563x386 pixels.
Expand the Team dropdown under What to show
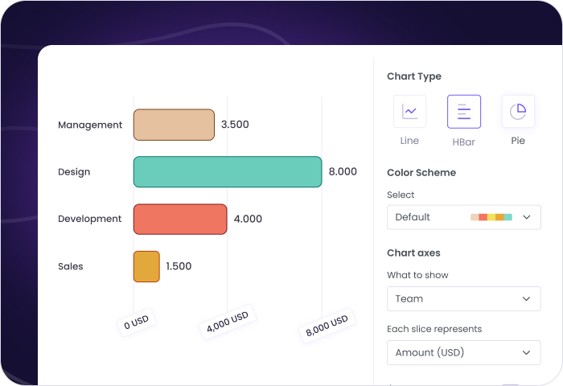pyautogui.click(x=463, y=298)
